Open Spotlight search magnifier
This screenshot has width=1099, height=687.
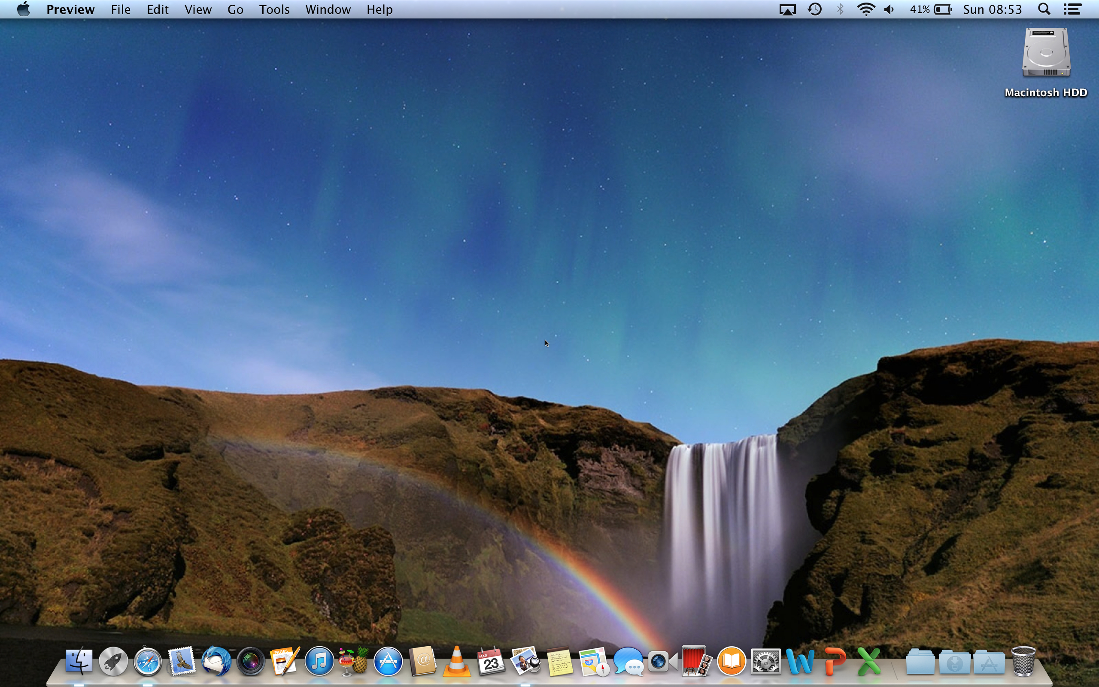[x=1044, y=9]
